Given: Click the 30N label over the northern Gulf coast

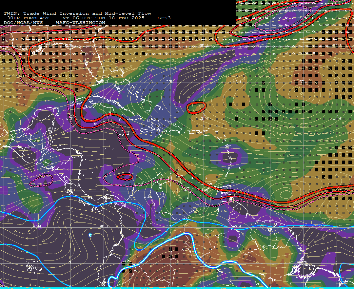Looking at the screenshot, I should tap(69, 46).
